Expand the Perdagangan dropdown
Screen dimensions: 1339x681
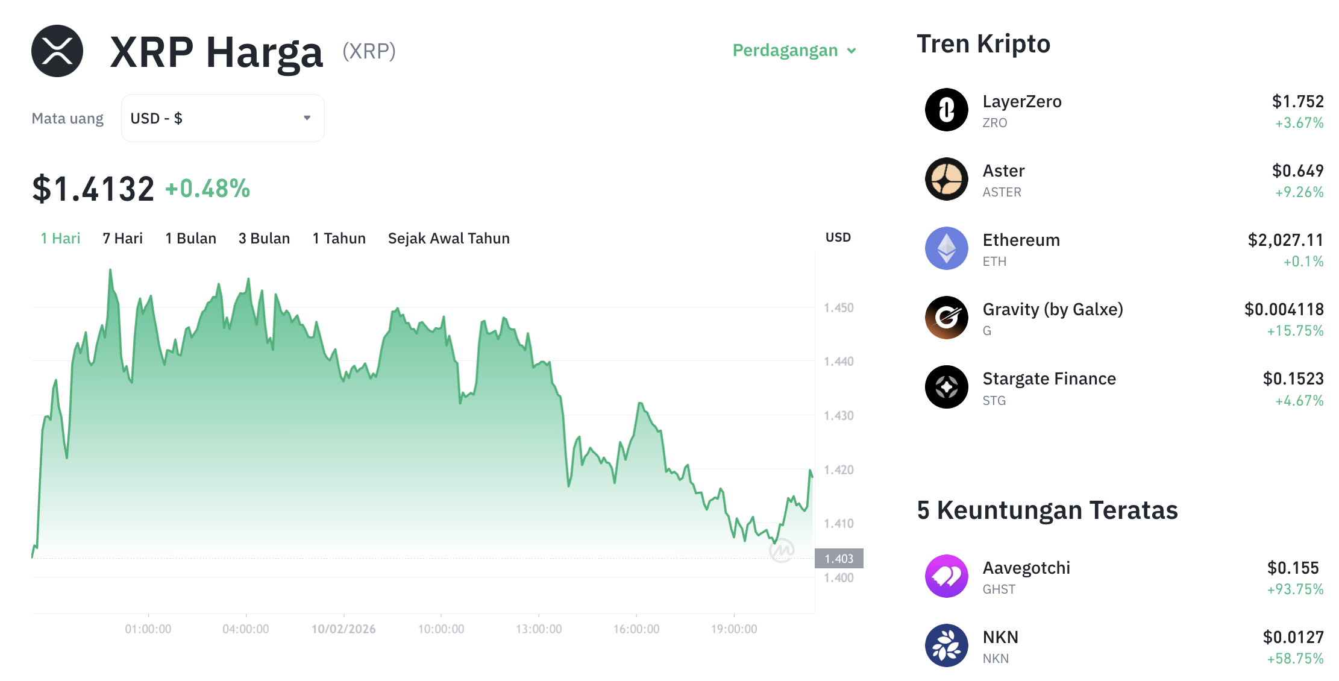pyautogui.click(x=794, y=51)
